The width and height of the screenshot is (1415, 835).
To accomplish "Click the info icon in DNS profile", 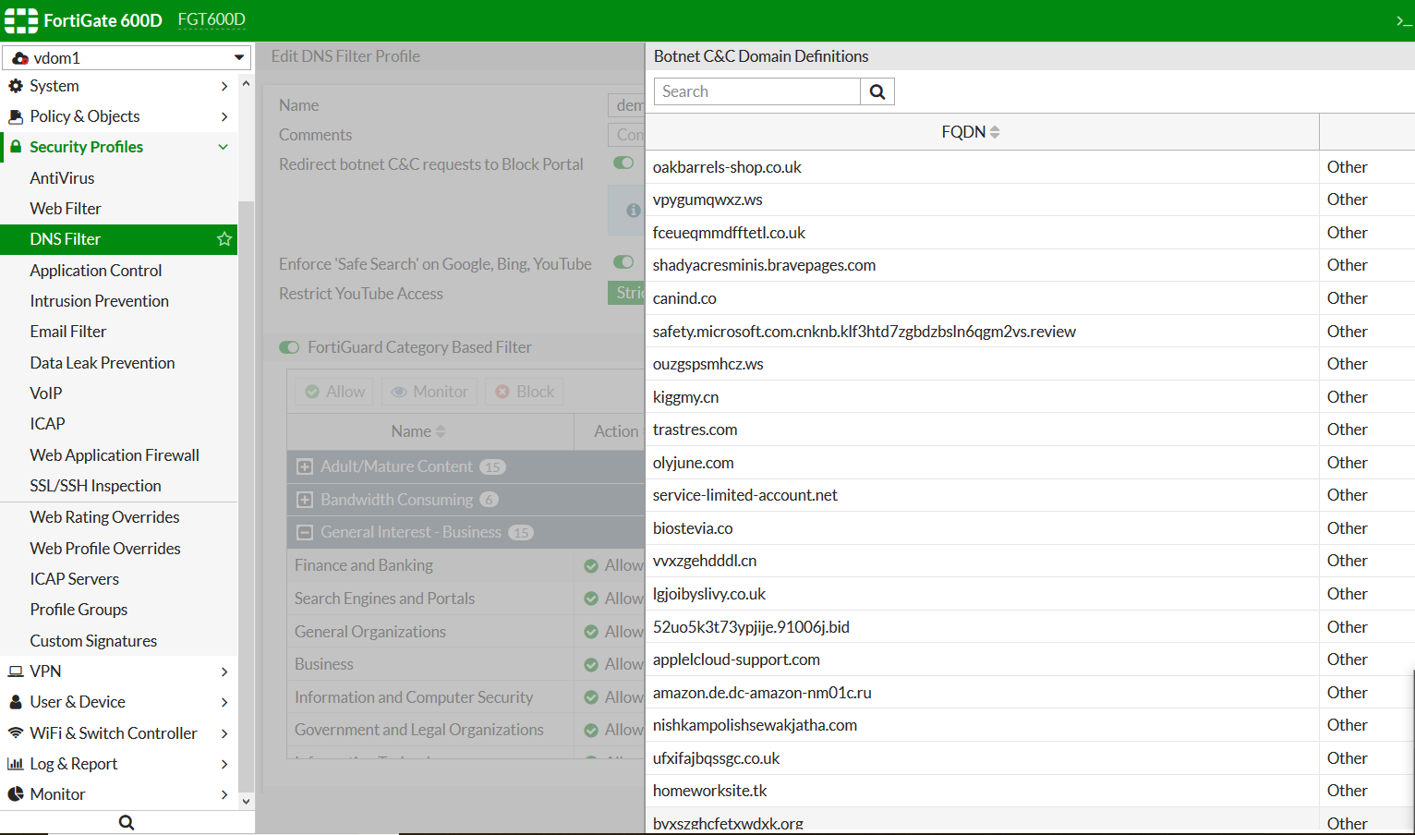I will (634, 211).
